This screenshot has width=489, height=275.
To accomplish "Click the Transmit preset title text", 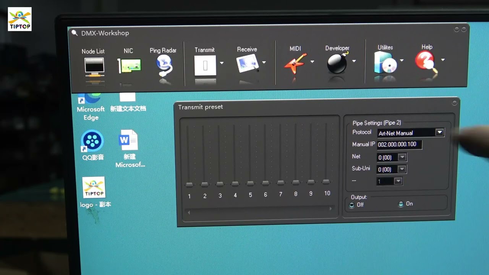I will tap(201, 107).
